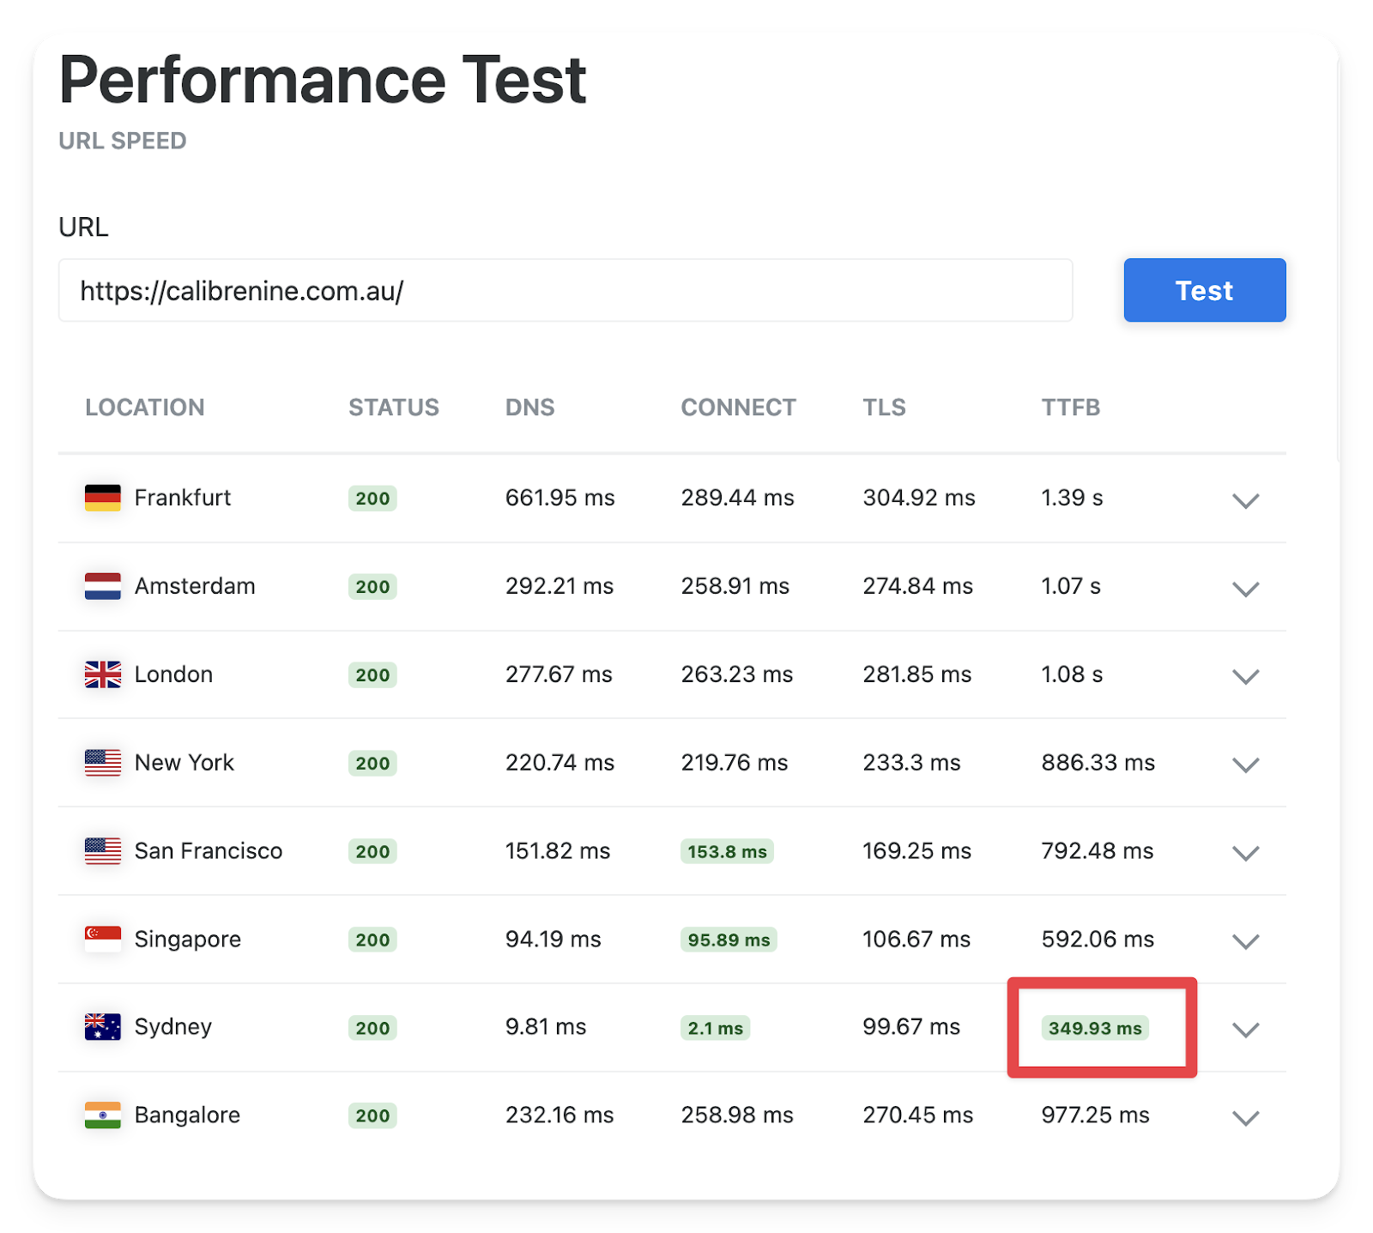Viewport: 1373px width, 1233px height.
Task: Expand the Frankfurt result row
Action: [1245, 500]
